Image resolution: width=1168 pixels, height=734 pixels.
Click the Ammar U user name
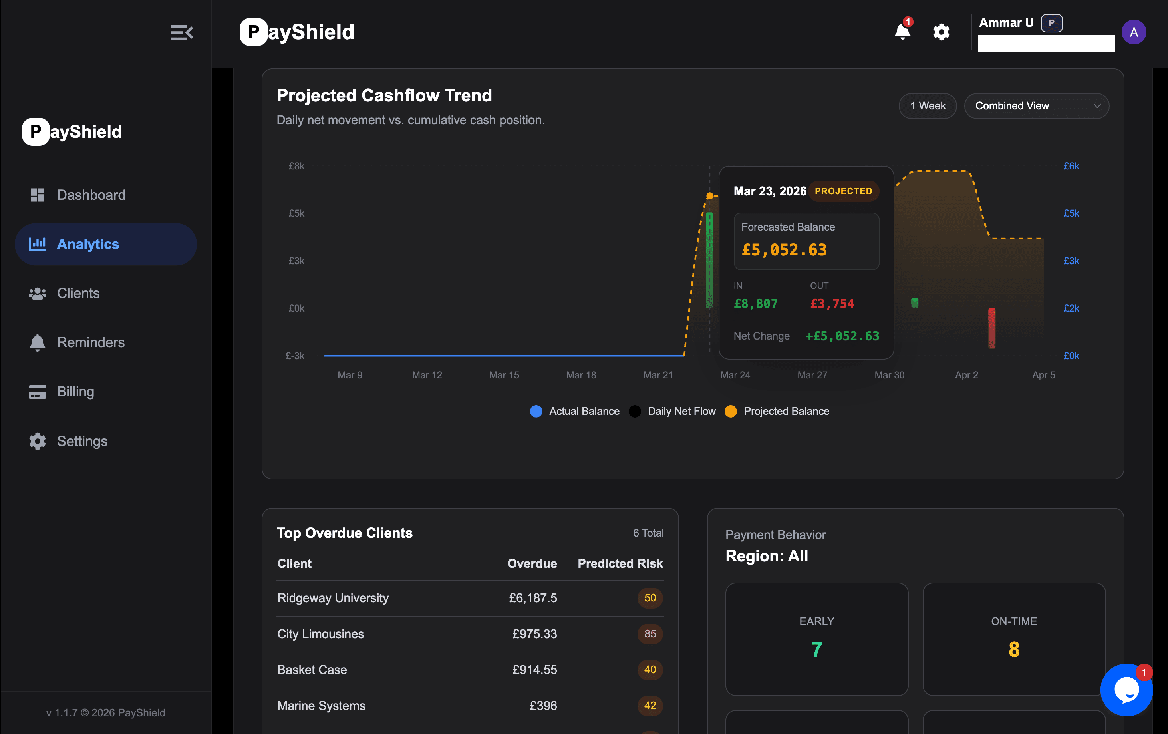coord(1006,23)
